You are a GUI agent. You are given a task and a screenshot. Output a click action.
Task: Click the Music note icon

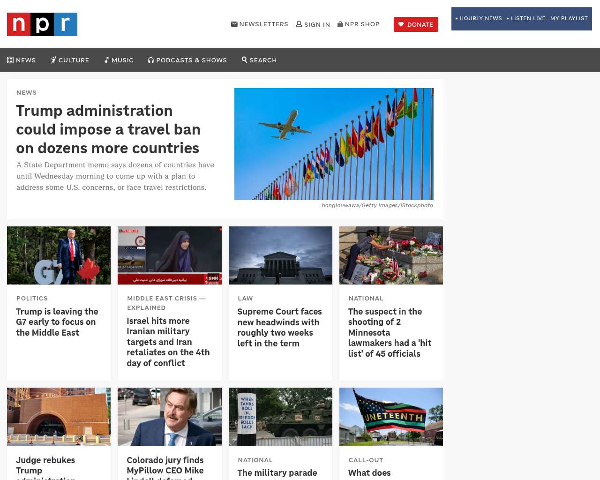(106, 60)
